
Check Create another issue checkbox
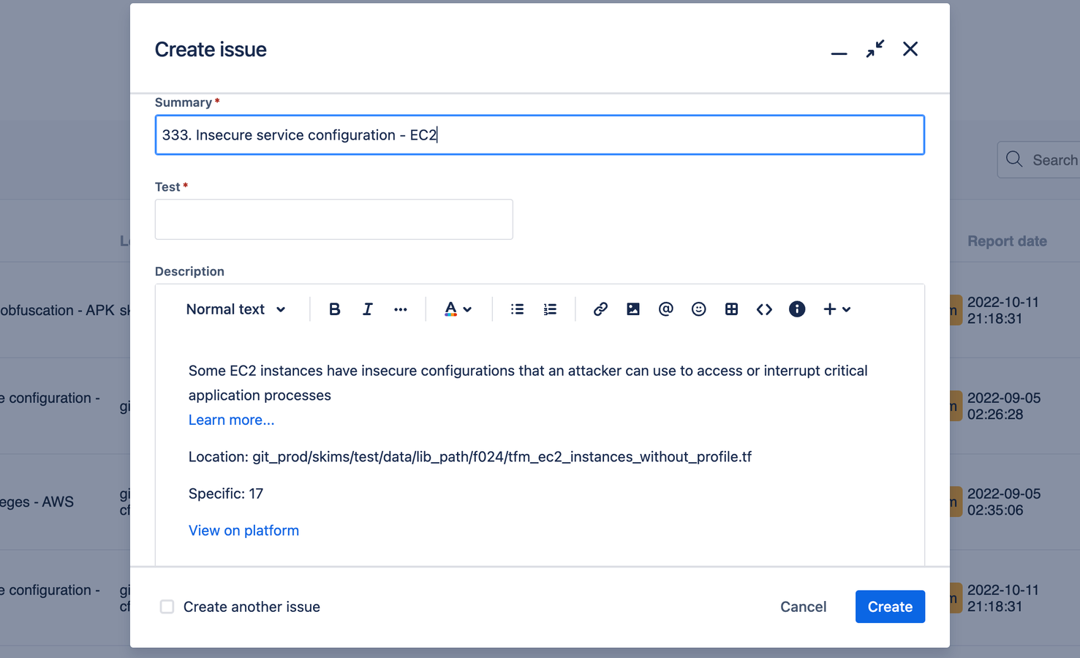click(x=167, y=607)
